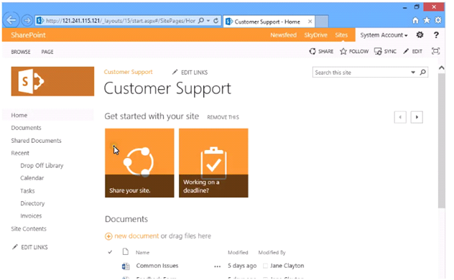The height and width of the screenshot is (280, 454).
Task: Refresh the page in address bar
Action: (x=216, y=21)
